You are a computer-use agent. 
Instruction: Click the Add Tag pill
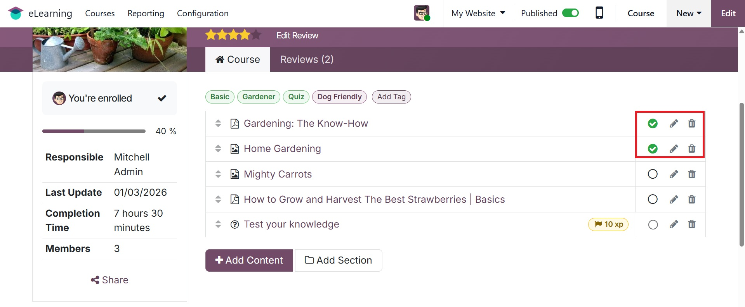pos(391,97)
